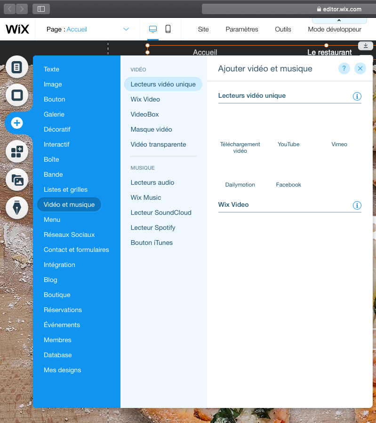Open the Site menu
Viewport: 376px width, 423px height.
coord(203,29)
